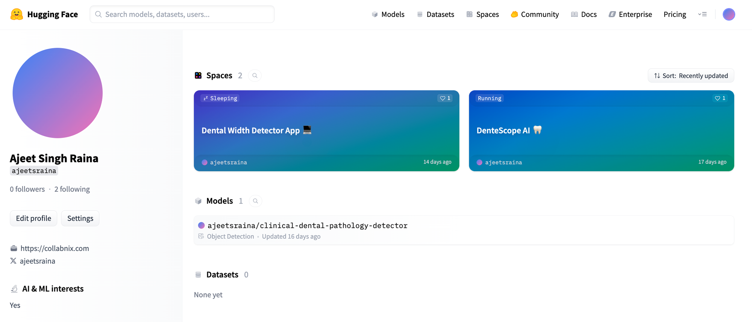The height and width of the screenshot is (322, 752).
Task: Click the Hugging Face emoji logo
Action: pyautogui.click(x=17, y=14)
